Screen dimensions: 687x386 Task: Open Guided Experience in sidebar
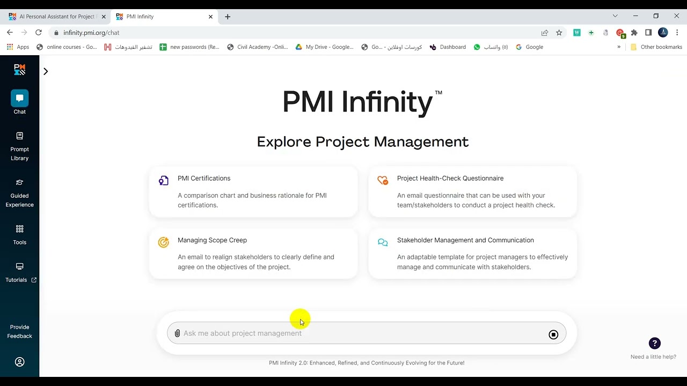coord(20,193)
